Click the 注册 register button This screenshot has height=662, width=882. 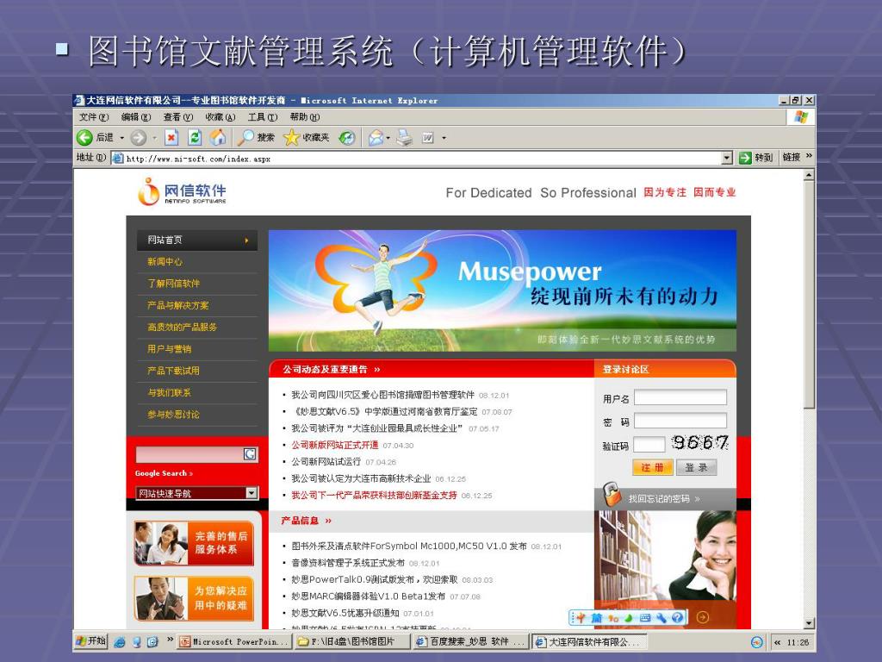tap(653, 467)
